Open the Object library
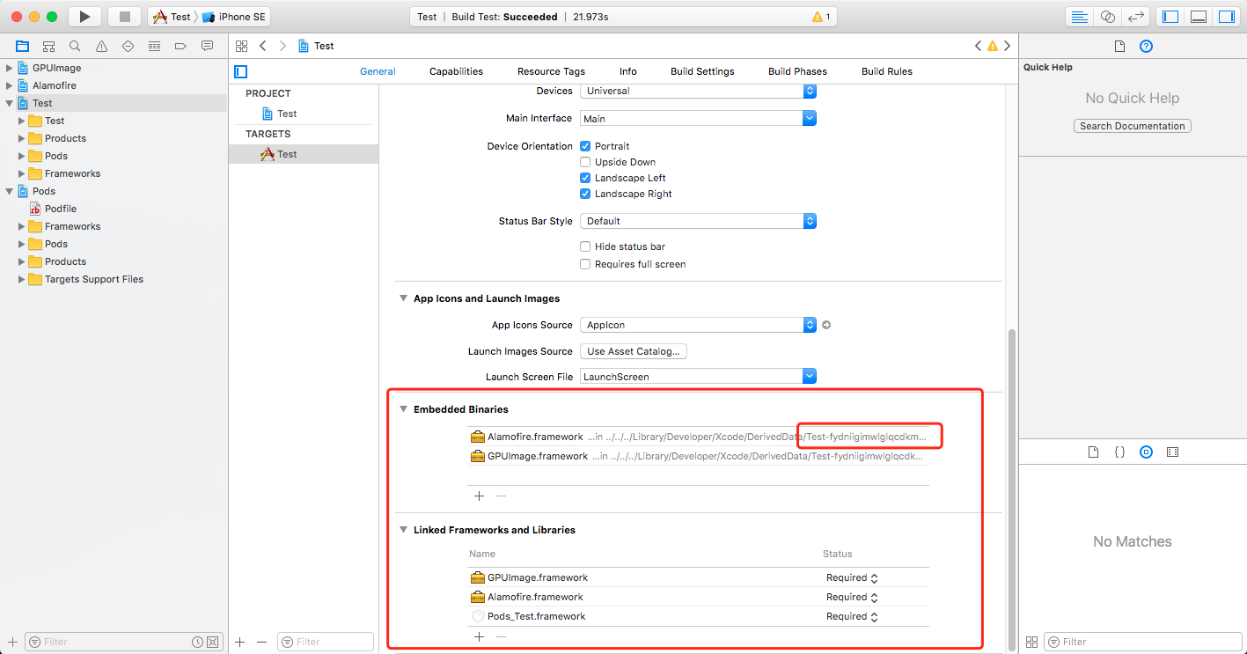This screenshot has height=654, width=1247. [1146, 452]
